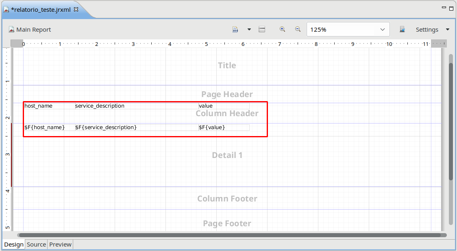
Task: Click the horizontal scrollbar at the bottom
Action: pos(230,235)
